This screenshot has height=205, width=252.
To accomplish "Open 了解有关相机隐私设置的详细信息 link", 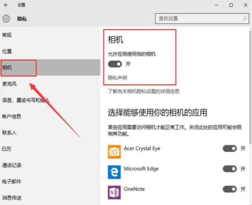I will 144,91.
